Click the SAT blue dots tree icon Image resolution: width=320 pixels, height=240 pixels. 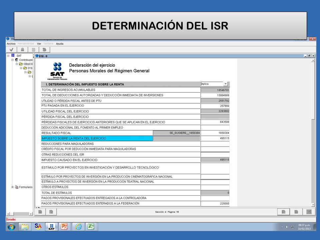pos(13,55)
